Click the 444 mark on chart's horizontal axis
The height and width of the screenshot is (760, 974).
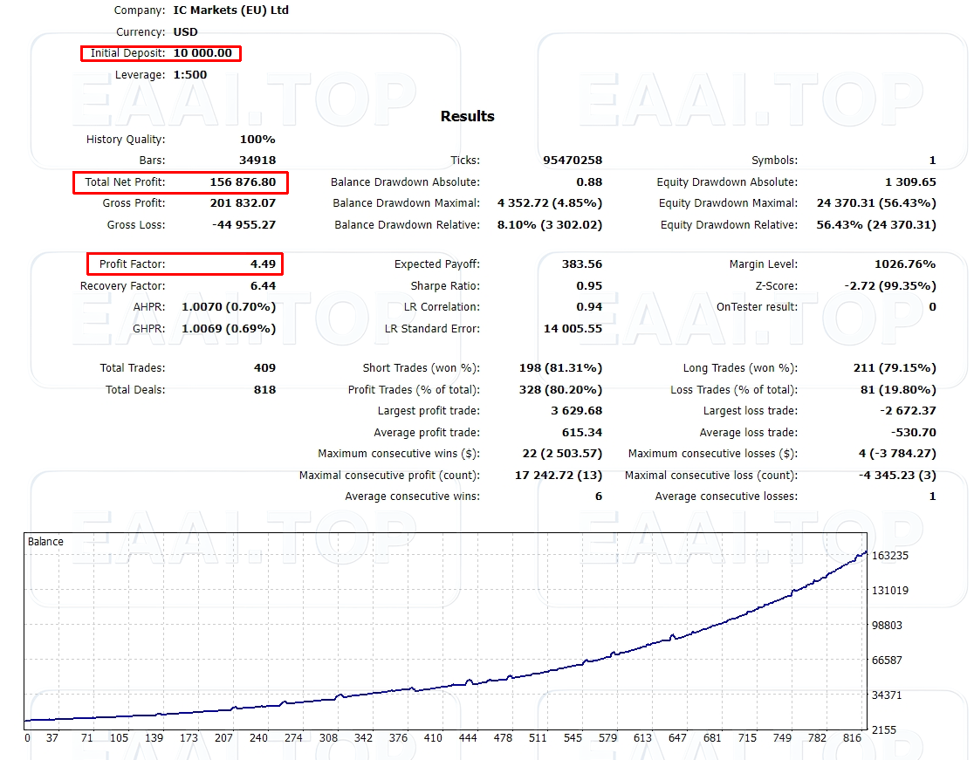coord(469,738)
